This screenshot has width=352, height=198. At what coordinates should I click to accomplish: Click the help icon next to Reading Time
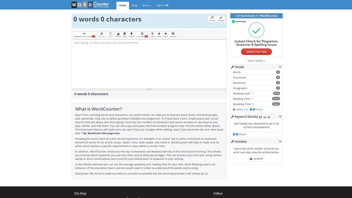(x=252, y=99)
